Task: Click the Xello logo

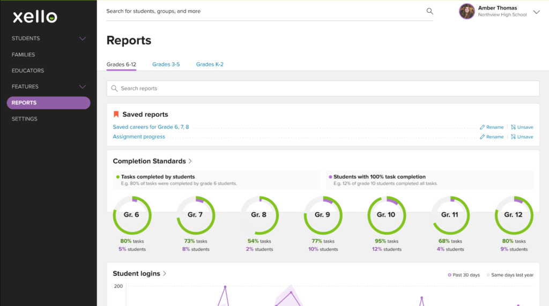Action: tap(35, 17)
